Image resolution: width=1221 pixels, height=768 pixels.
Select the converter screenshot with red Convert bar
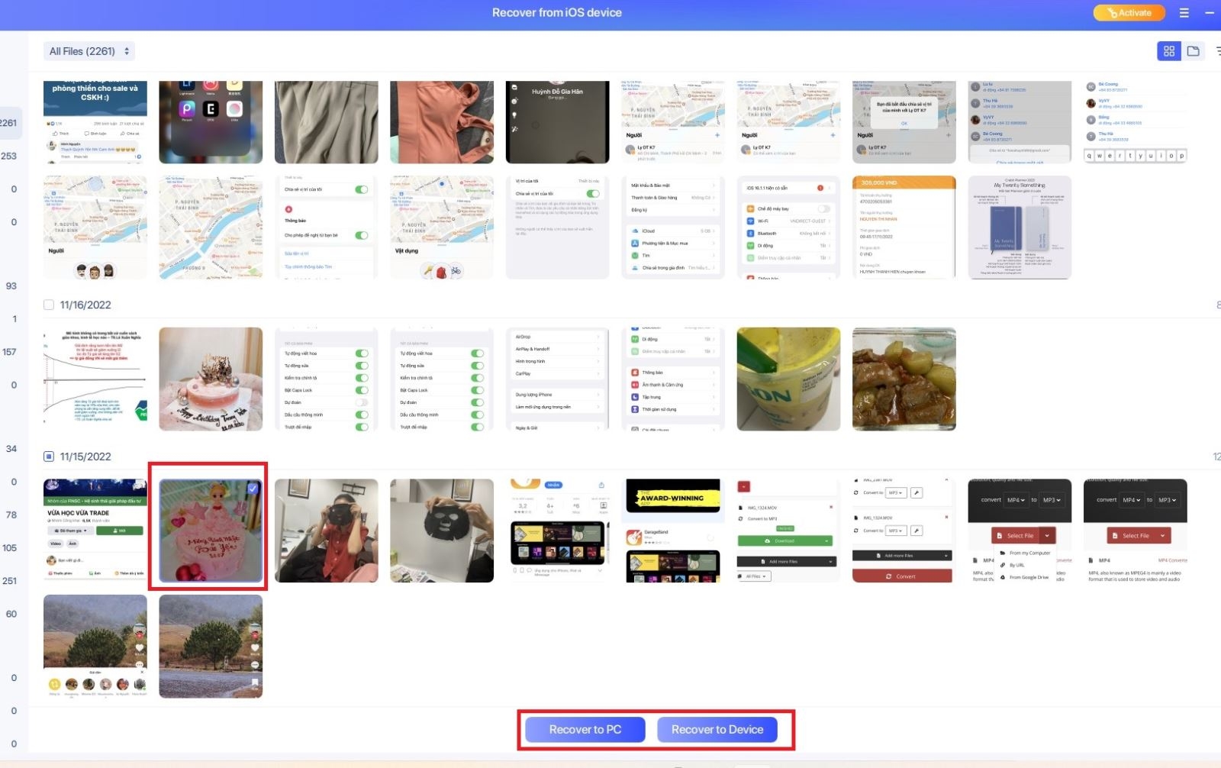coord(904,531)
